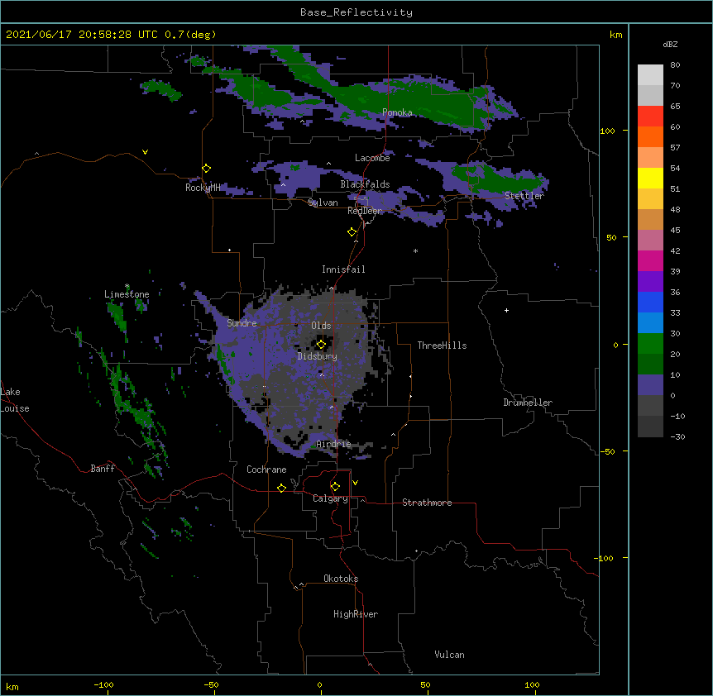Screen dimensions: 713x696
Task: Click the Vulcan town label
Action: pos(449,655)
